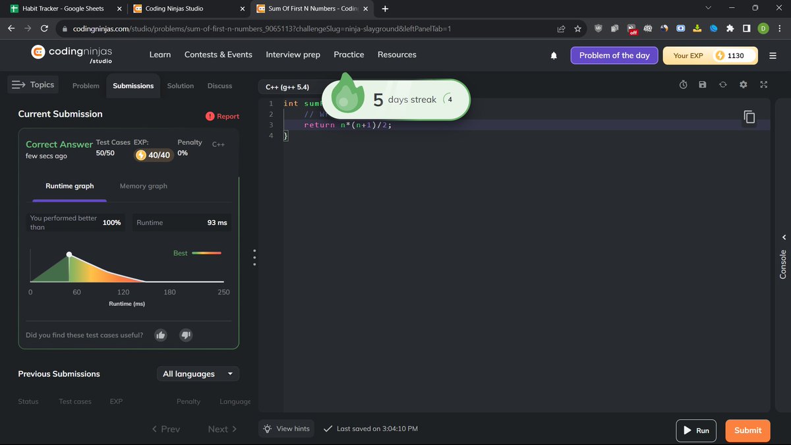The width and height of the screenshot is (791, 445).
Task: Submit the solution
Action: (748, 430)
